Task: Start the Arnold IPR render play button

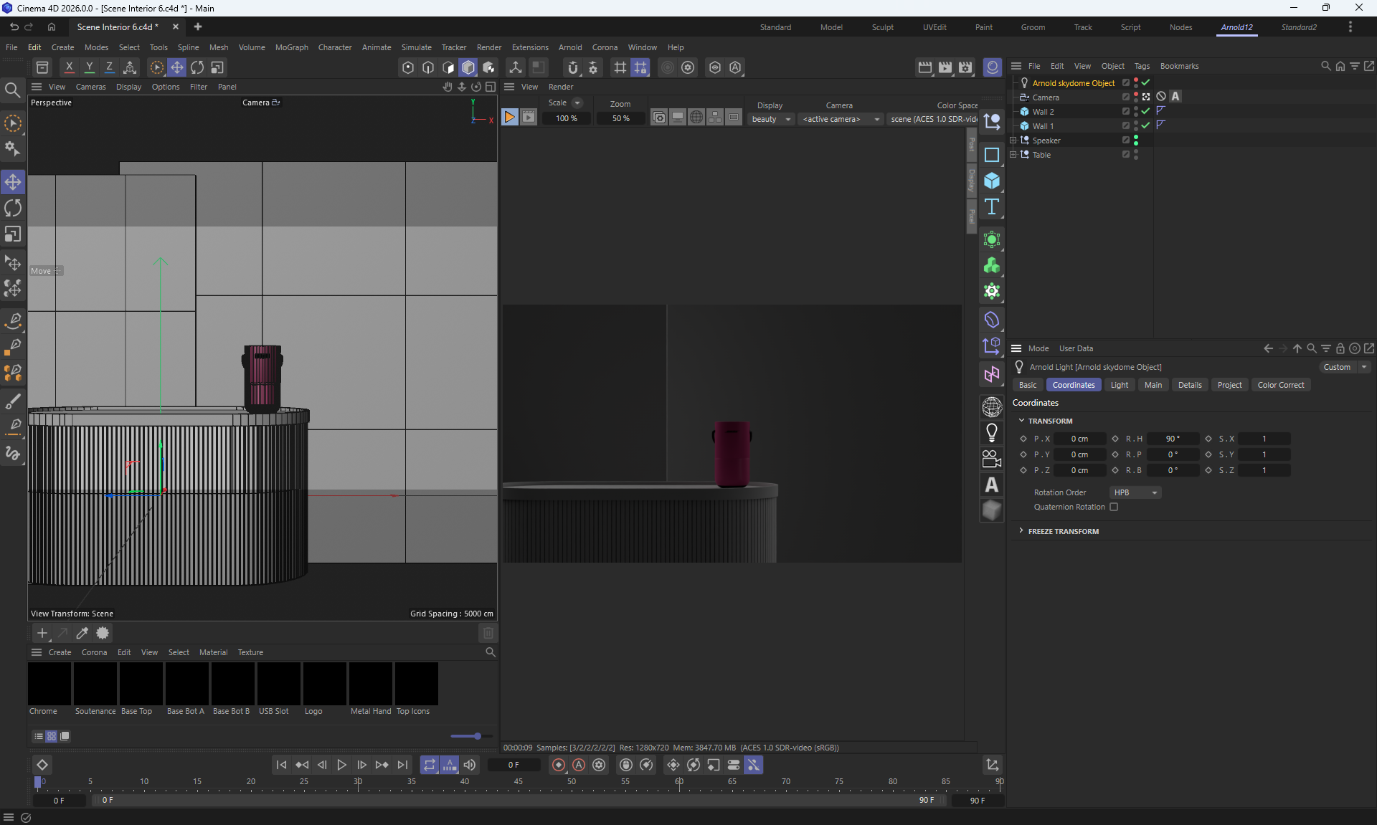Action: pos(509,118)
